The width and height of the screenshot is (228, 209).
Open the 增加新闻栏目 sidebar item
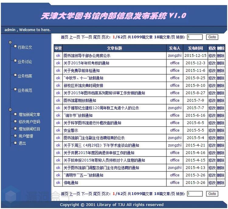(29, 129)
